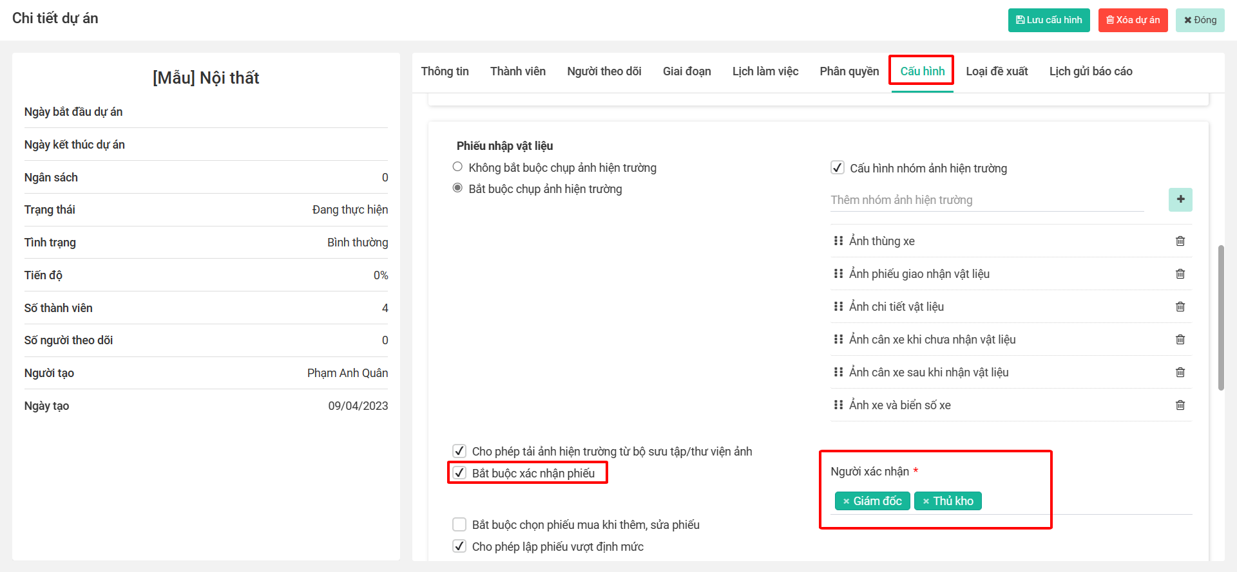Viewport: 1237px width, 572px height.
Task: Switch to the "Thành viên" tab
Action: tap(517, 71)
